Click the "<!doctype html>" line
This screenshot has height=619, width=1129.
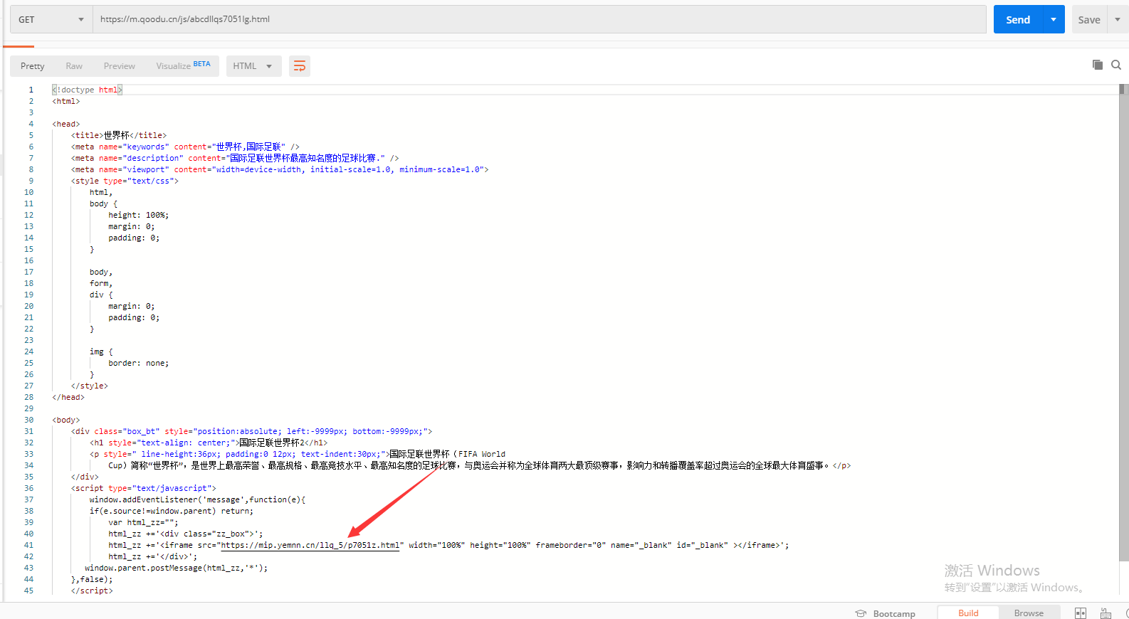87,90
